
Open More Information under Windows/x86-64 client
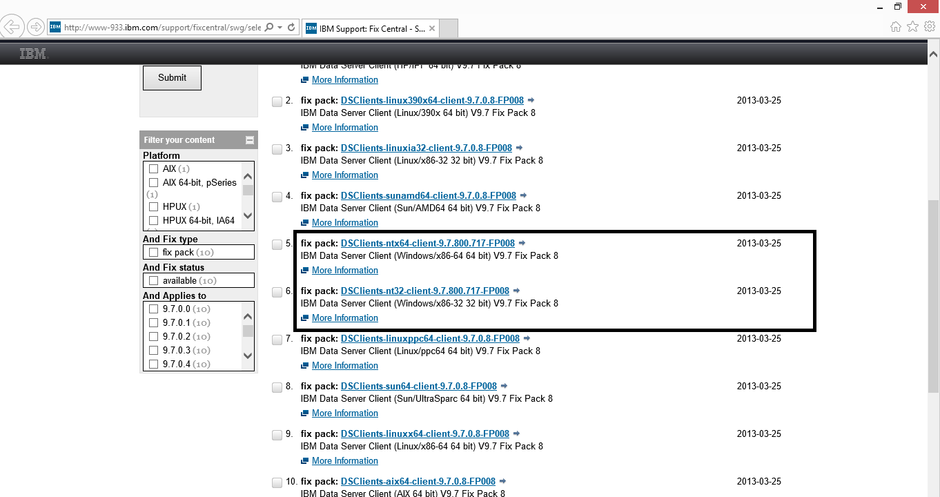[345, 271]
